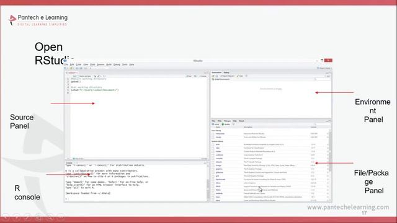This screenshot has height=223, width=397.
Task: Switch to the Viewer tab
Action: (241, 121)
